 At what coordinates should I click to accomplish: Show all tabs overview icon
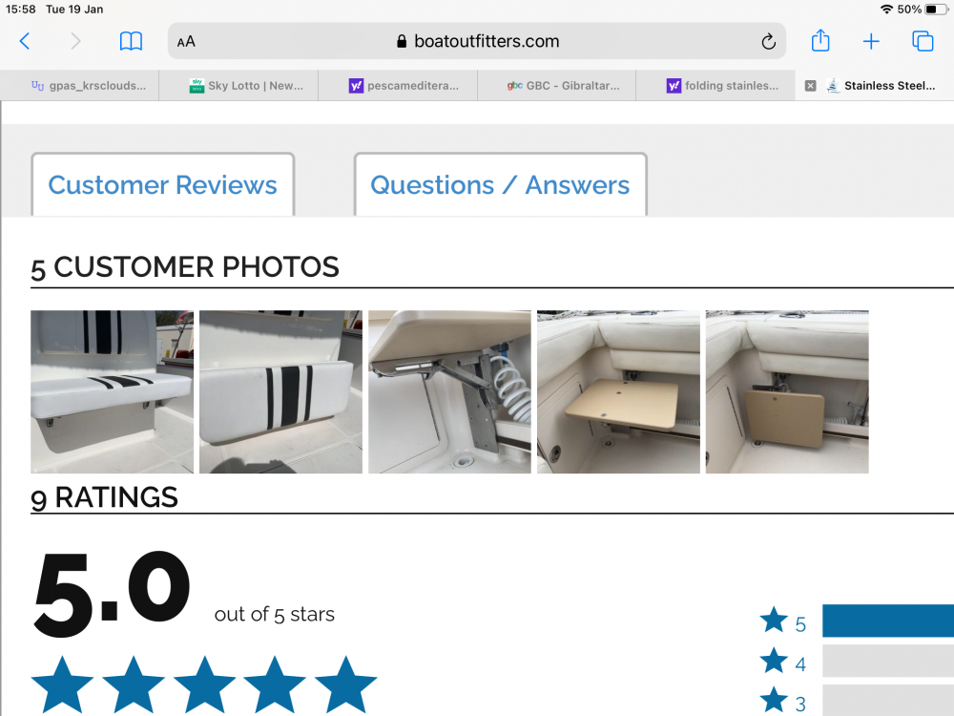point(923,41)
